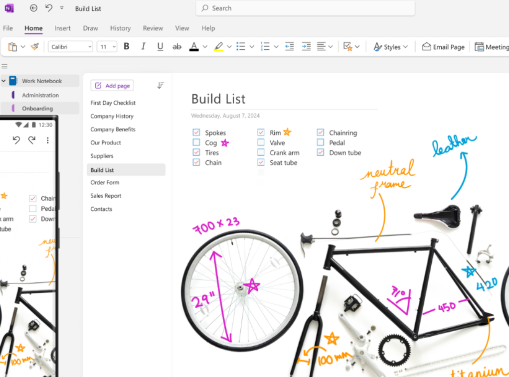This screenshot has height=377, width=509.
Task: Open the Insert ribbon tab
Action: click(x=62, y=28)
